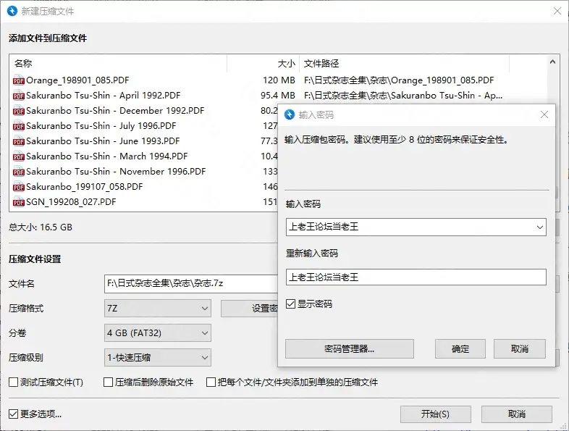This screenshot has width=569, height=431.
Task: Click PDF icon of Orange_198901_085.PDF
Action: point(19,80)
